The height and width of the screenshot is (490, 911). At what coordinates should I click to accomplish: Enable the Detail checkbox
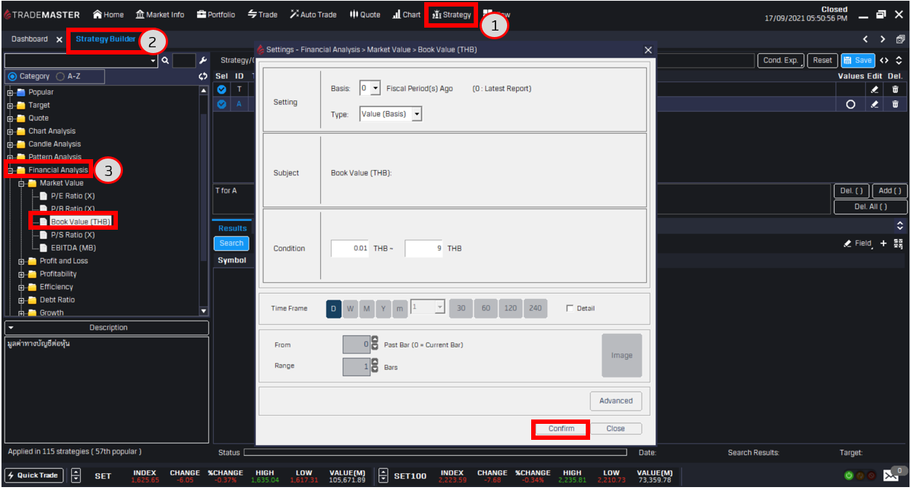pos(570,308)
